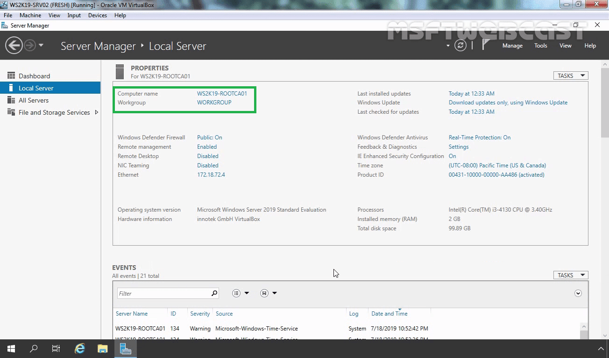Click the filter search magnifier icon
The height and width of the screenshot is (358, 609).
click(x=214, y=293)
